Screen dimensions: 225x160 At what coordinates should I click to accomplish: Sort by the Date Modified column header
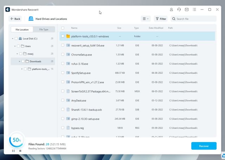pos(156,28)
